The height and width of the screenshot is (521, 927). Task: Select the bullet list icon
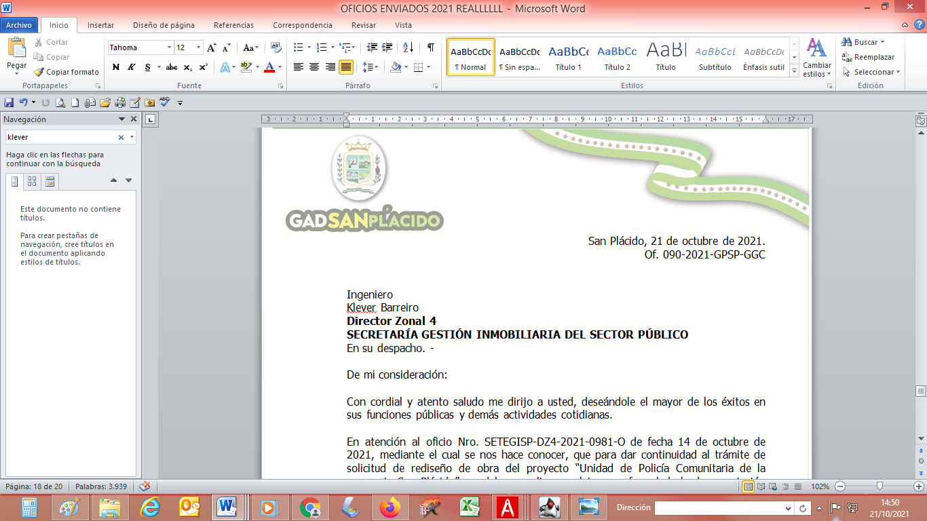pos(298,47)
